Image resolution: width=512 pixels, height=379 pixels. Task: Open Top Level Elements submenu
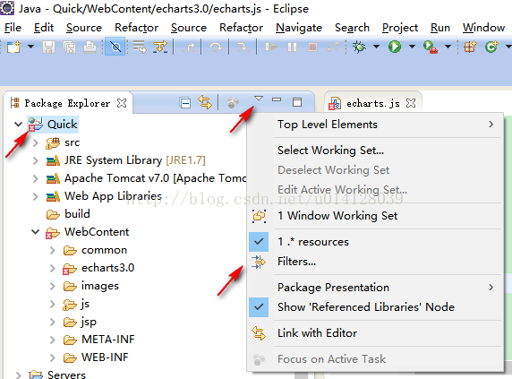[375, 125]
